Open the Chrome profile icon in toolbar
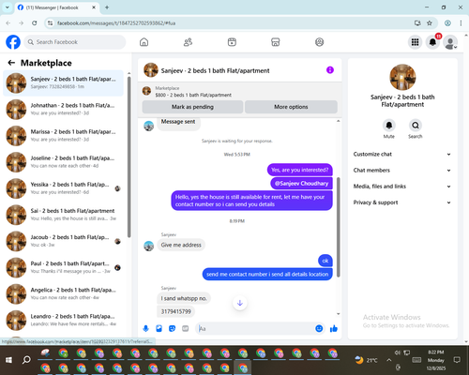The width and height of the screenshot is (469, 375). click(x=447, y=23)
